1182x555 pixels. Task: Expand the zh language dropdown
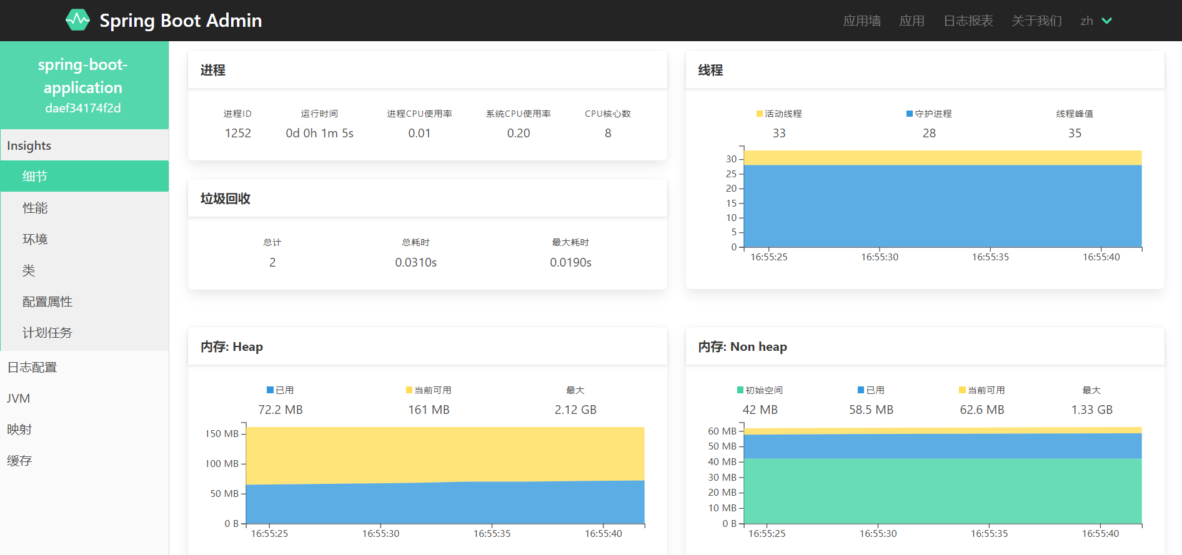[1096, 21]
